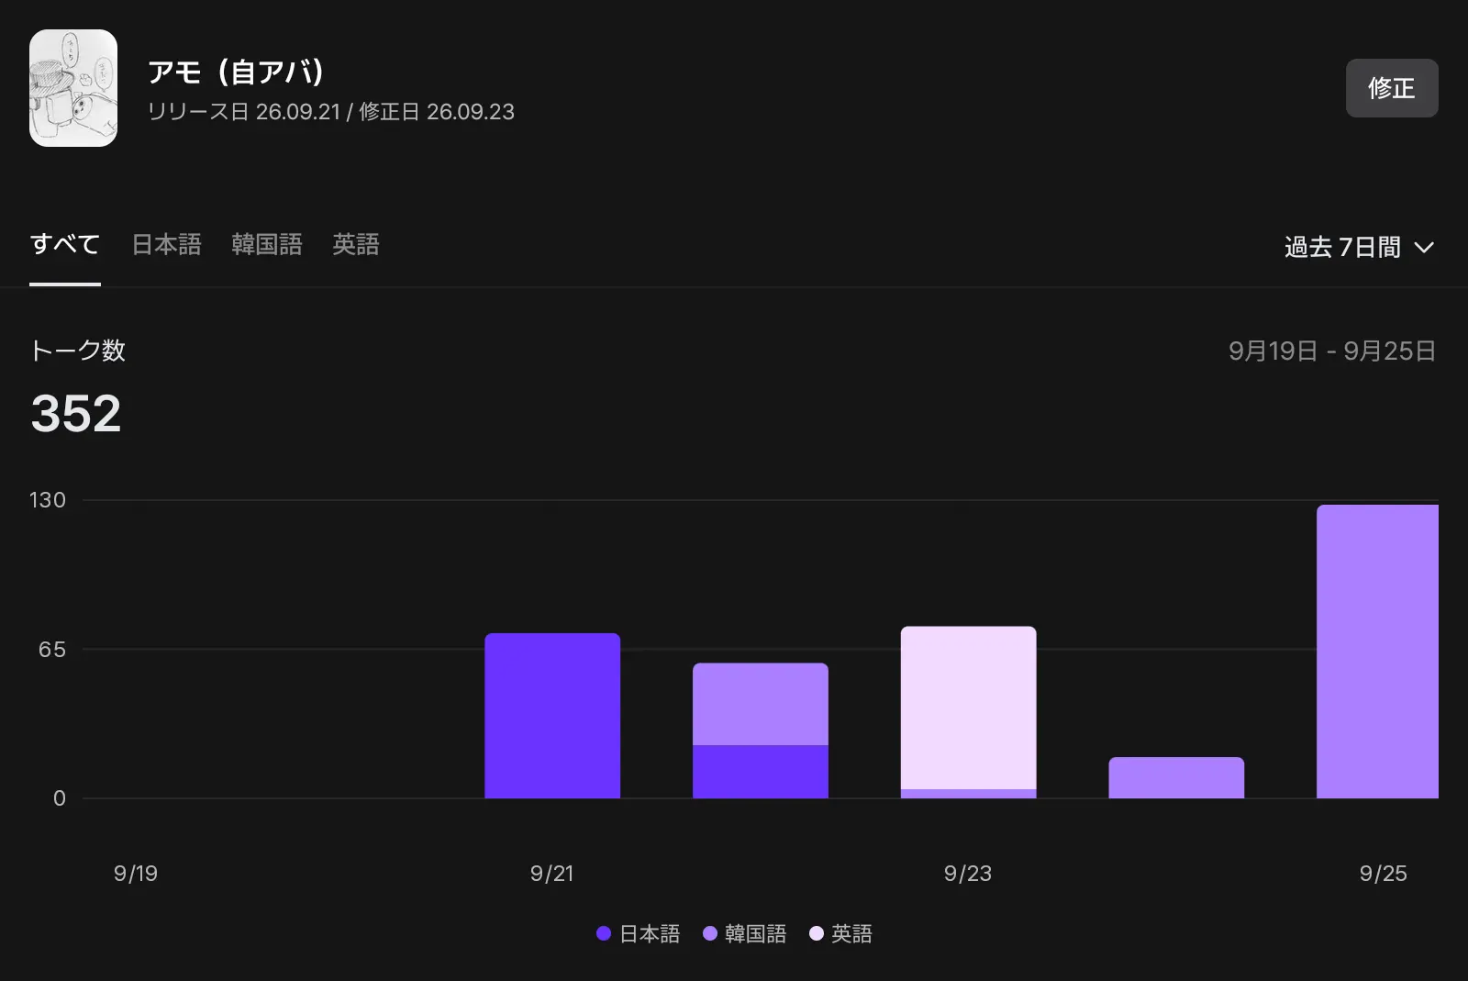Click the Japanese segment of 9/22 bar
The width and height of the screenshot is (1468, 981).
[x=761, y=772]
